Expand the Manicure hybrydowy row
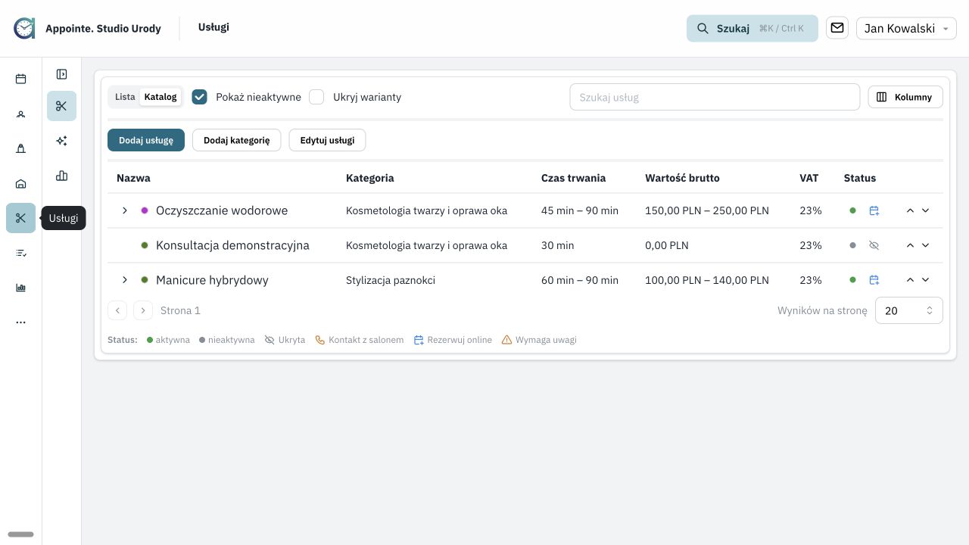The width and height of the screenshot is (969, 545). pyautogui.click(x=125, y=280)
